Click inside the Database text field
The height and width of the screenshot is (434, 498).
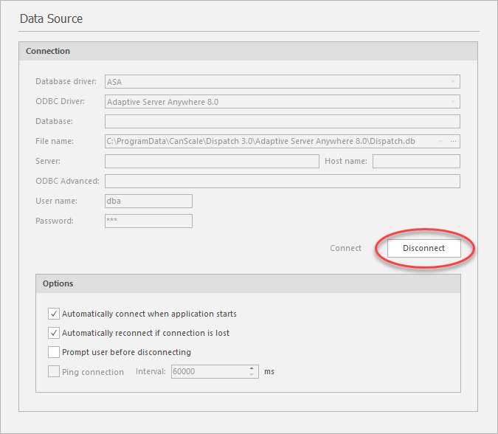pyautogui.click(x=282, y=121)
